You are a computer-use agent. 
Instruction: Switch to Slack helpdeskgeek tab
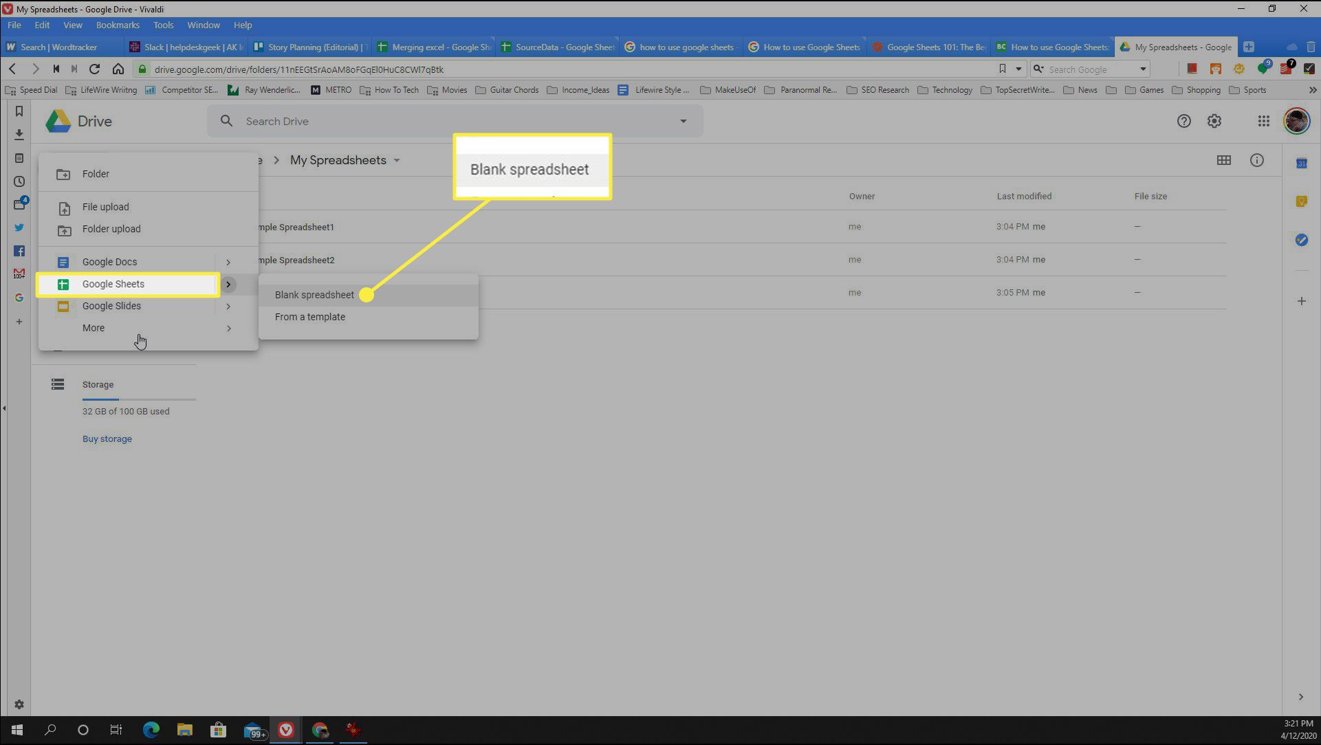pos(186,47)
